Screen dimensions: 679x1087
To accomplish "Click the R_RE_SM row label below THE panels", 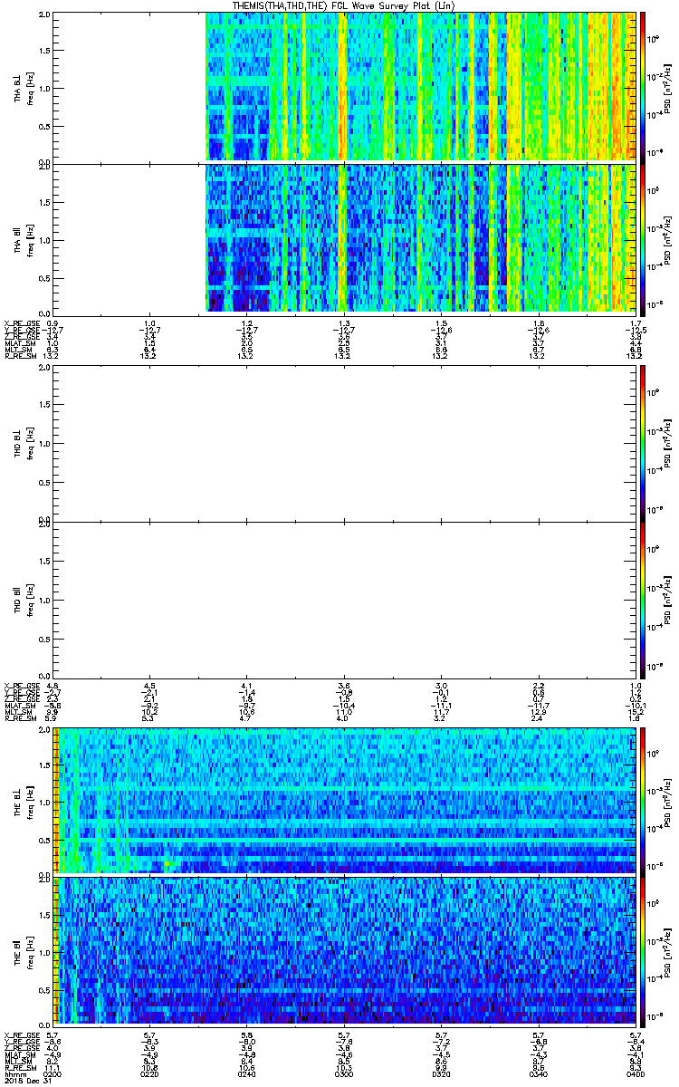I will [19, 1067].
